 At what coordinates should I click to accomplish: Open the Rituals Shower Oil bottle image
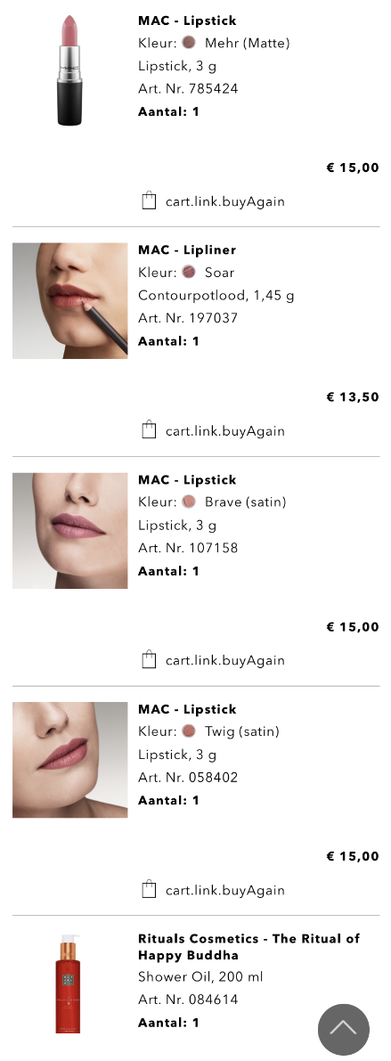tap(68, 983)
